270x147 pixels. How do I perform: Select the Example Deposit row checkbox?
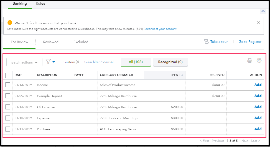8,96
